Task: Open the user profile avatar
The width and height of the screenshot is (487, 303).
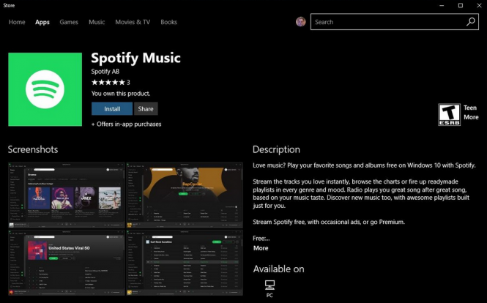Action: tap(301, 22)
